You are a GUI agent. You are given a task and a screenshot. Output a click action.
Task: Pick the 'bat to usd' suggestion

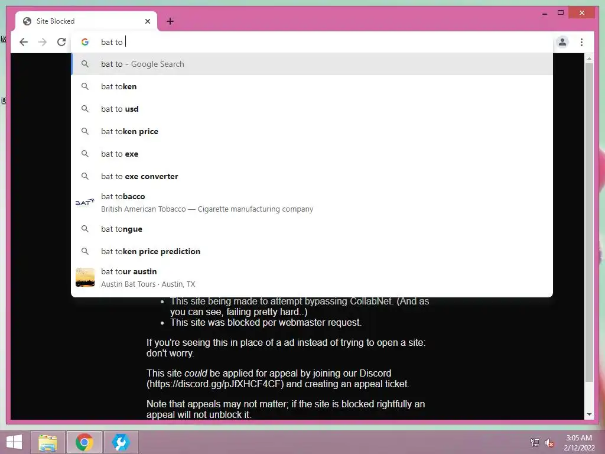pyautogui.click(x=312, y=109)
